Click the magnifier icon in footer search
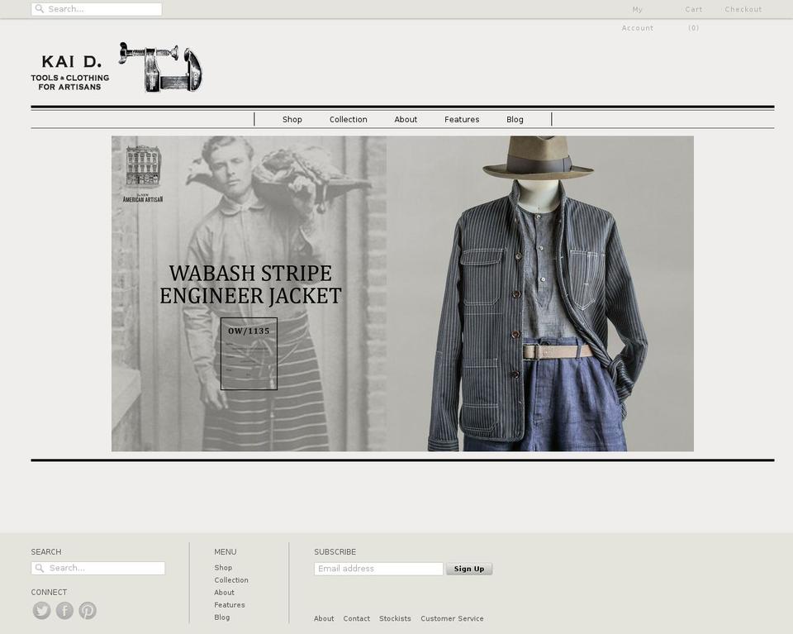The image size is (793, 634). click(x=40, y=568)
